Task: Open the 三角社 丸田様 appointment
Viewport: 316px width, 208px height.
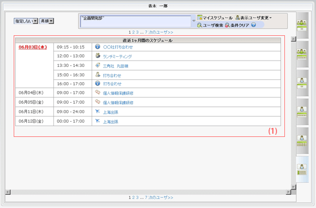Action: pyautogui.click(x=115, y=66)
